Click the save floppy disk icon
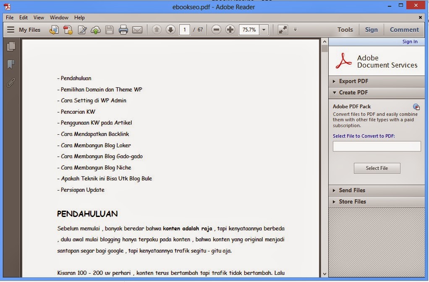 click(x=110, y=30)
